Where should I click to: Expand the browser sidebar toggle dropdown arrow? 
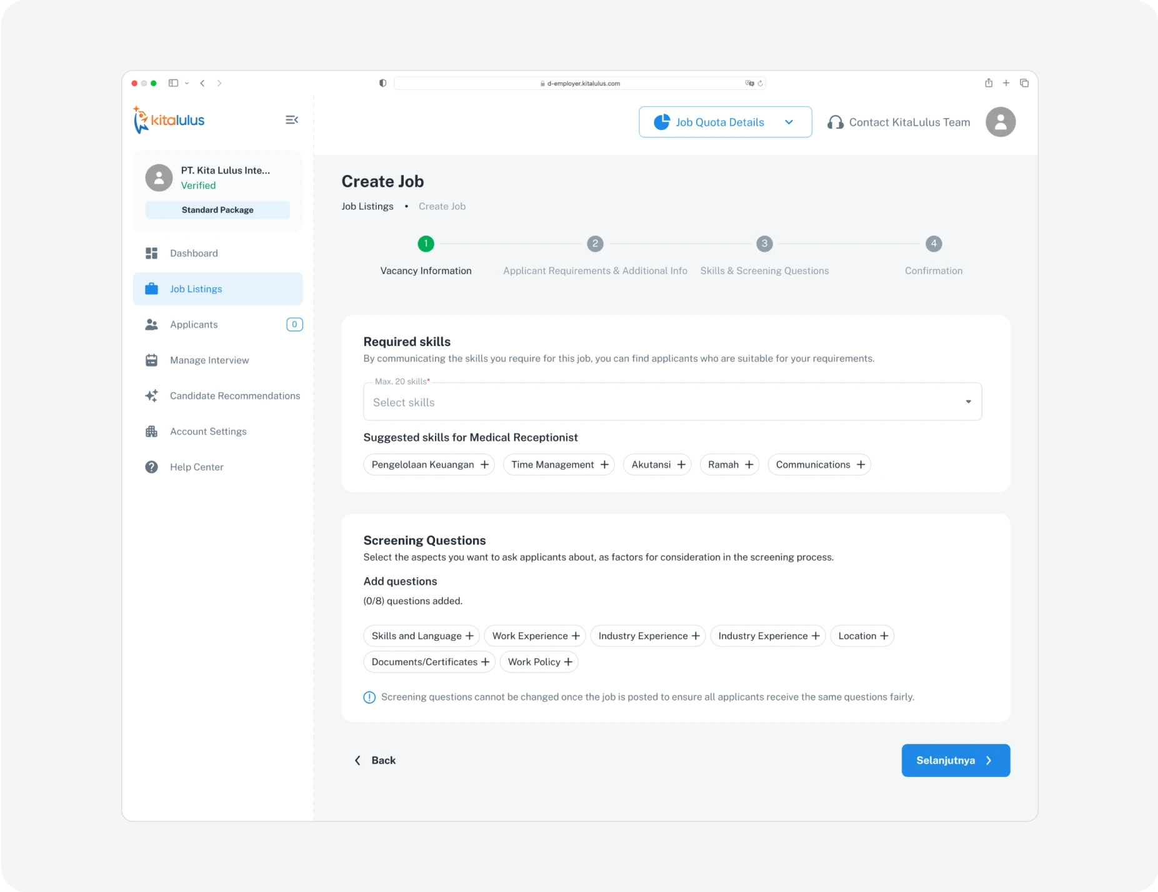tap(187, 83)
